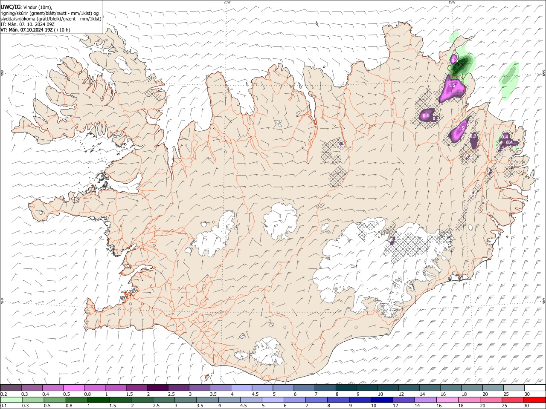Click the 1.5 label on the large northern magenta patch

tap(452, 85)
